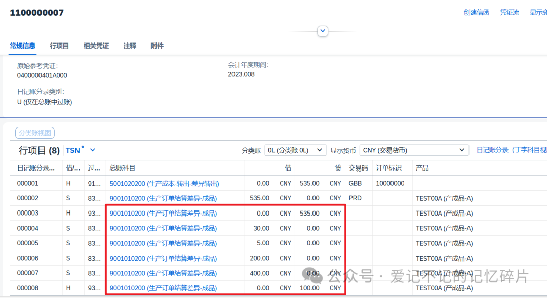547x298 pixels.
Task: Switch to the 相关凭证 tab
Action: [96, 46]
